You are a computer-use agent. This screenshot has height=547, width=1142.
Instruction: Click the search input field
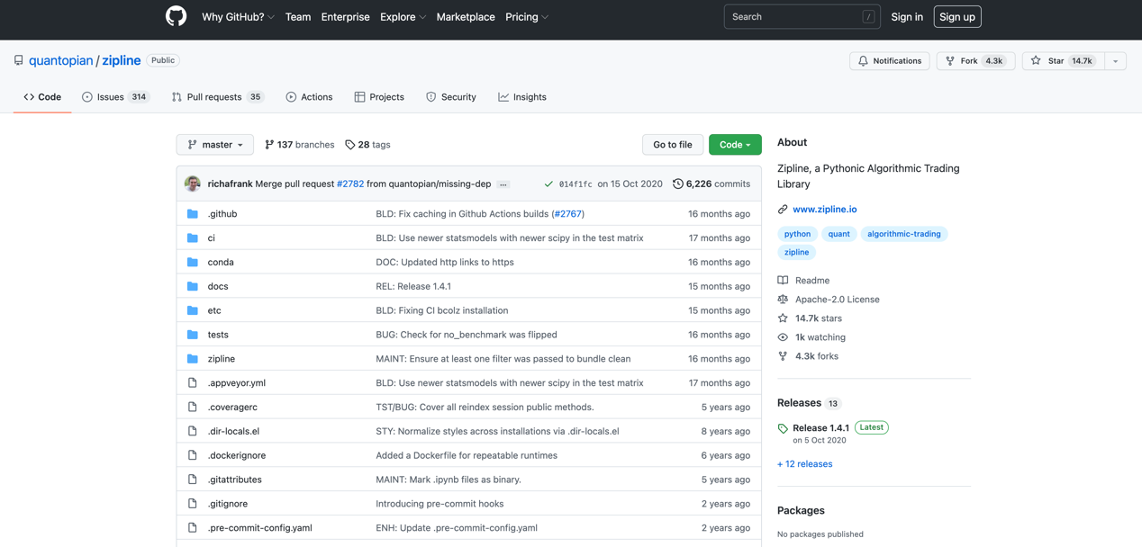pos(793,17)
